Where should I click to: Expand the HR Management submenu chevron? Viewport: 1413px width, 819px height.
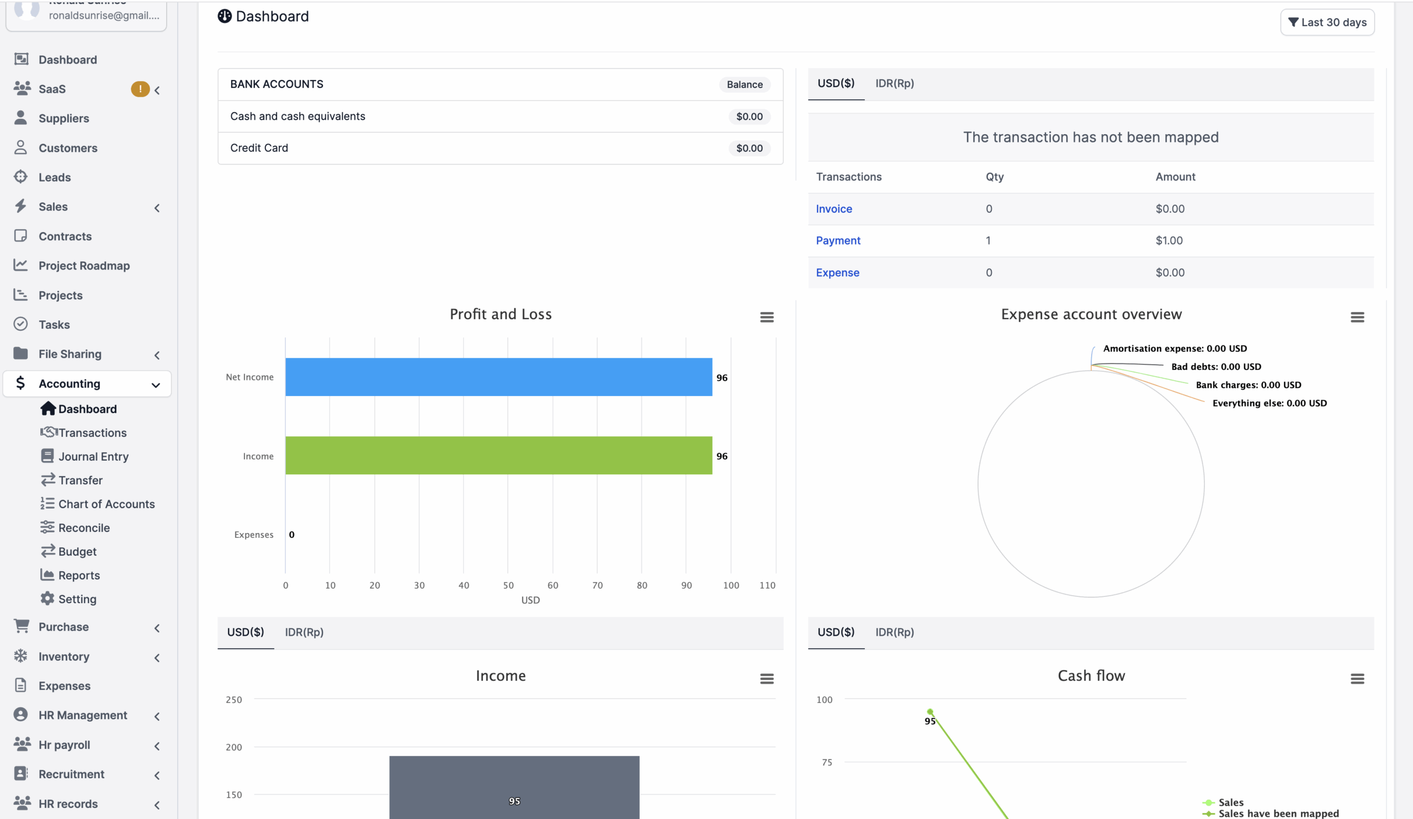click(x=157, y=716)
